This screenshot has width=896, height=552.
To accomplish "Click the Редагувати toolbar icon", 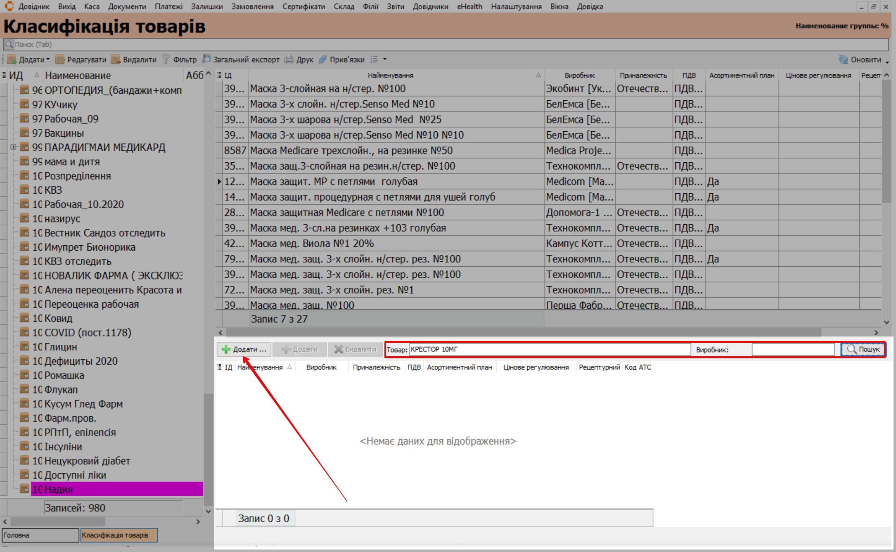I will [60, 60].
